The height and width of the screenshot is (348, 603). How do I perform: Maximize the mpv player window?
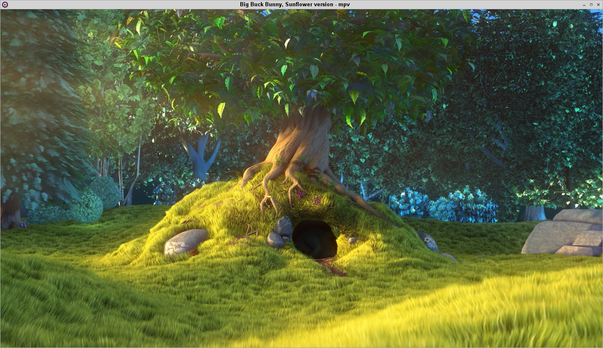tap(591, 5)
